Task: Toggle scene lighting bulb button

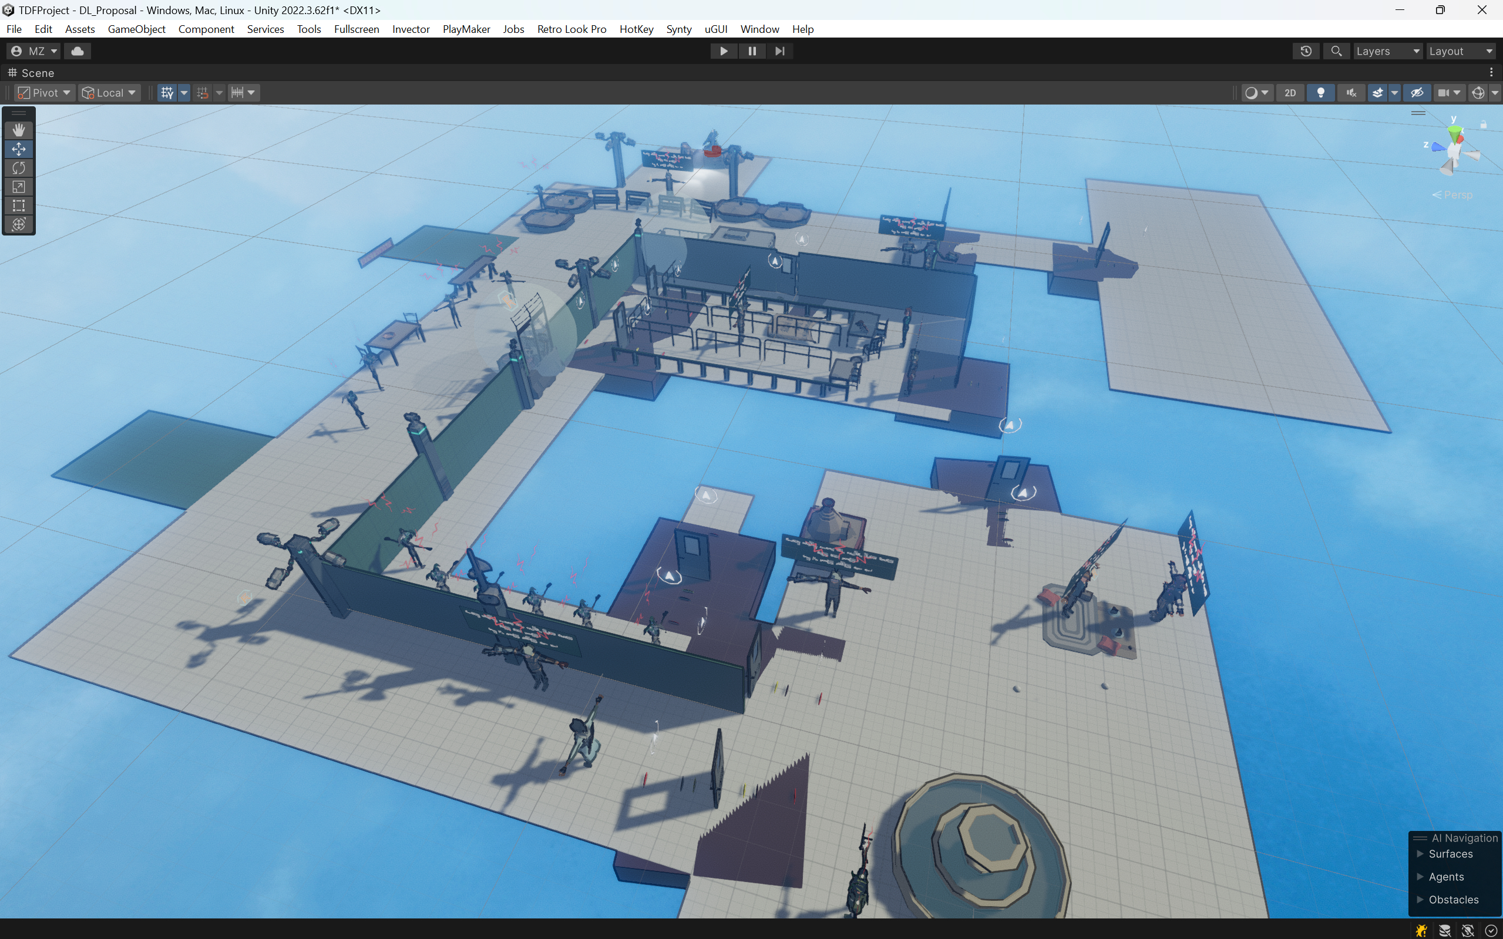Action: coord(1320,93)
